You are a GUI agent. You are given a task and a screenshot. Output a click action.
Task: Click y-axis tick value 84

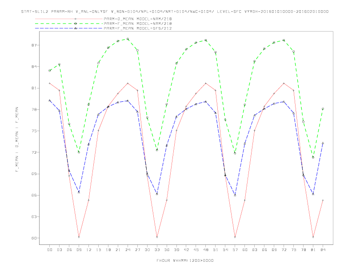tap(34, 67)
